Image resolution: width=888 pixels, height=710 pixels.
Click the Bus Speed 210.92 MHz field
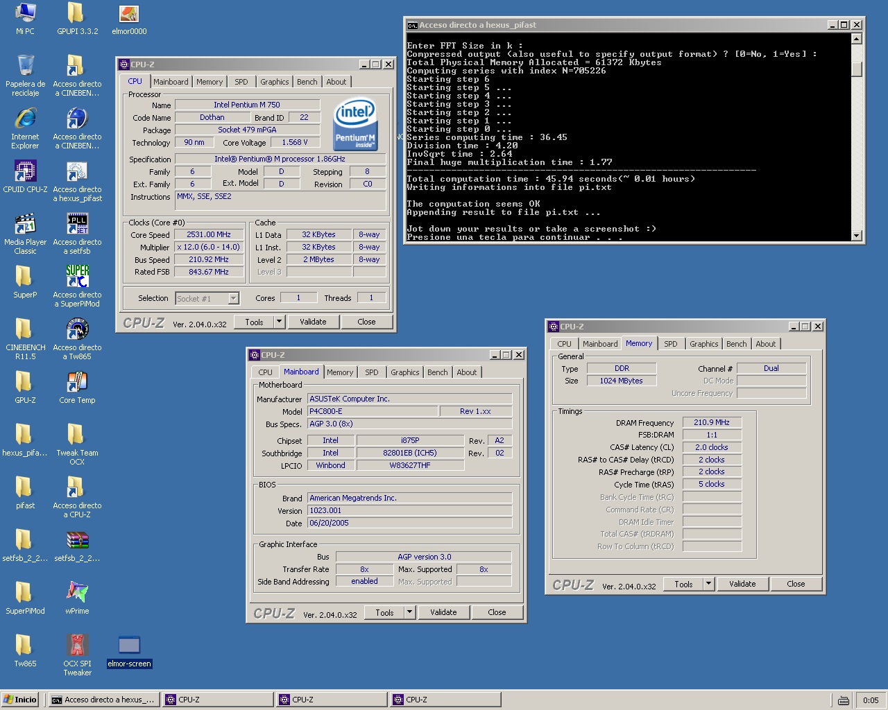tap(209, 259)
